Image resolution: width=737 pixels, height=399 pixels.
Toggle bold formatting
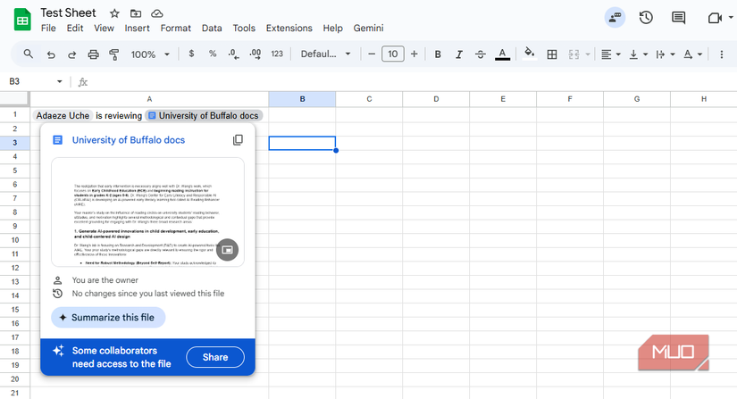[438, 54]
